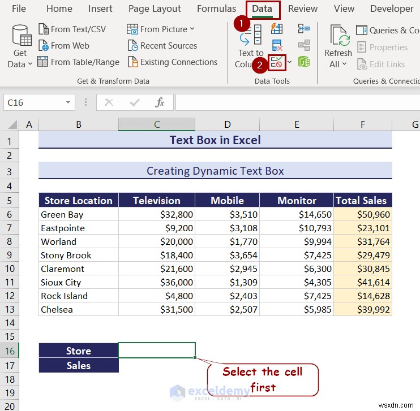The height and width of the screenshot is (411, 420).
Task: Click the formula bar options handle dots
Action: (x=85, y=102)
